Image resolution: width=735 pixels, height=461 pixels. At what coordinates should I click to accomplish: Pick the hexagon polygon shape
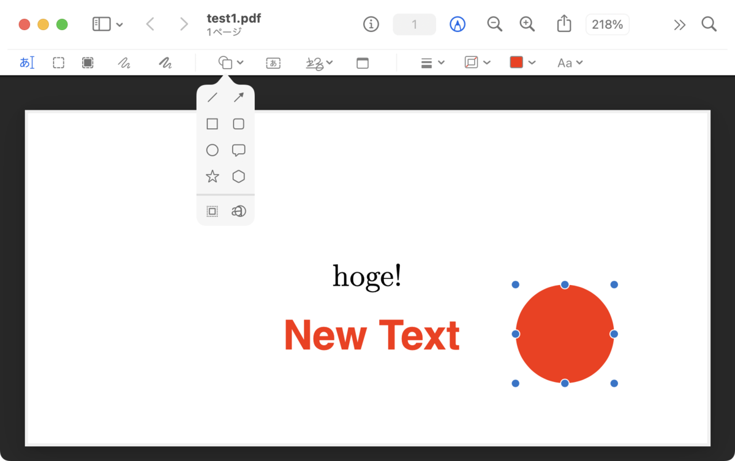click(x=239, y=177)
